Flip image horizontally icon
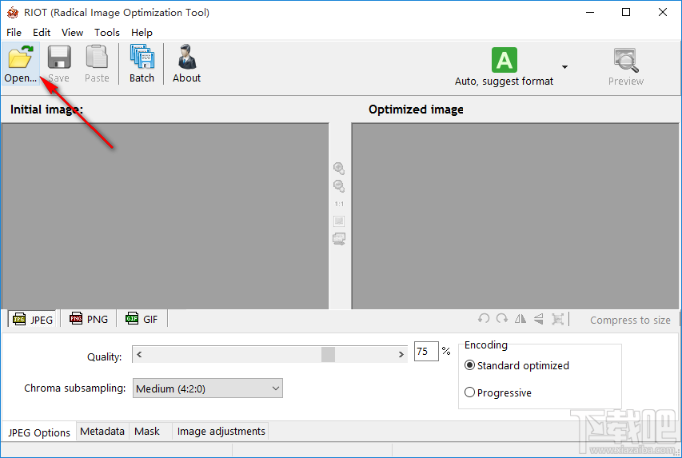682x458 pixels. [x=520, y=319]
